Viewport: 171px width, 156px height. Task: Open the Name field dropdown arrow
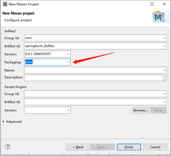point(165,70)
